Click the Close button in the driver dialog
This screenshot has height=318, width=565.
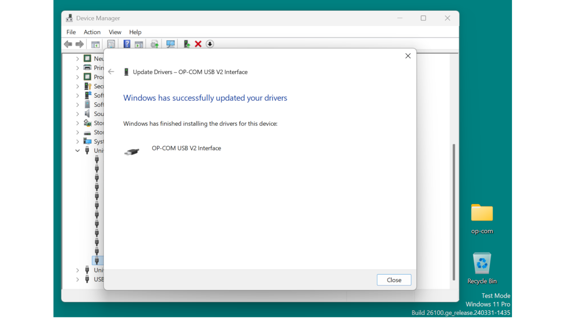point(394,280)
